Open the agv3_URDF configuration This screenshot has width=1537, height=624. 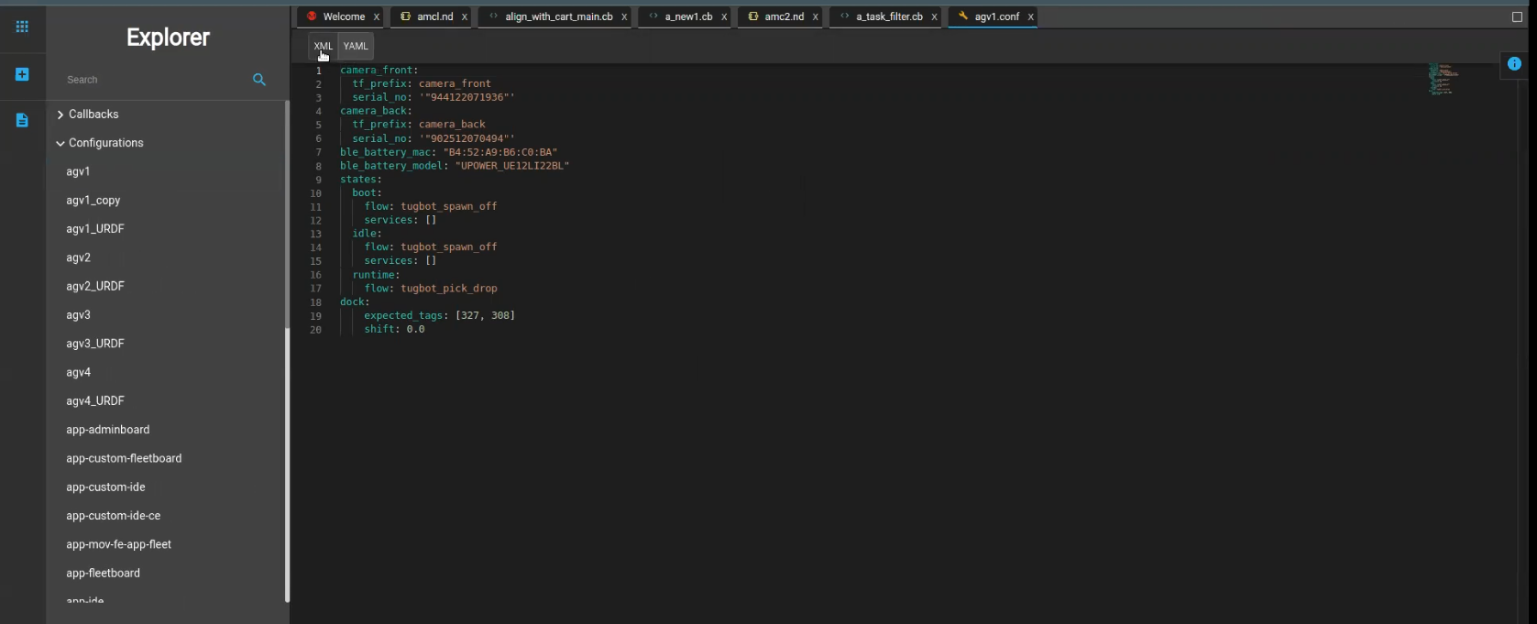click(95, 344)
